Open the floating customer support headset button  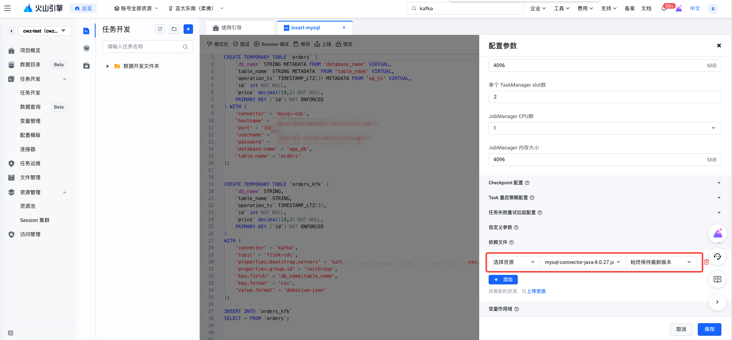point(717,256)
